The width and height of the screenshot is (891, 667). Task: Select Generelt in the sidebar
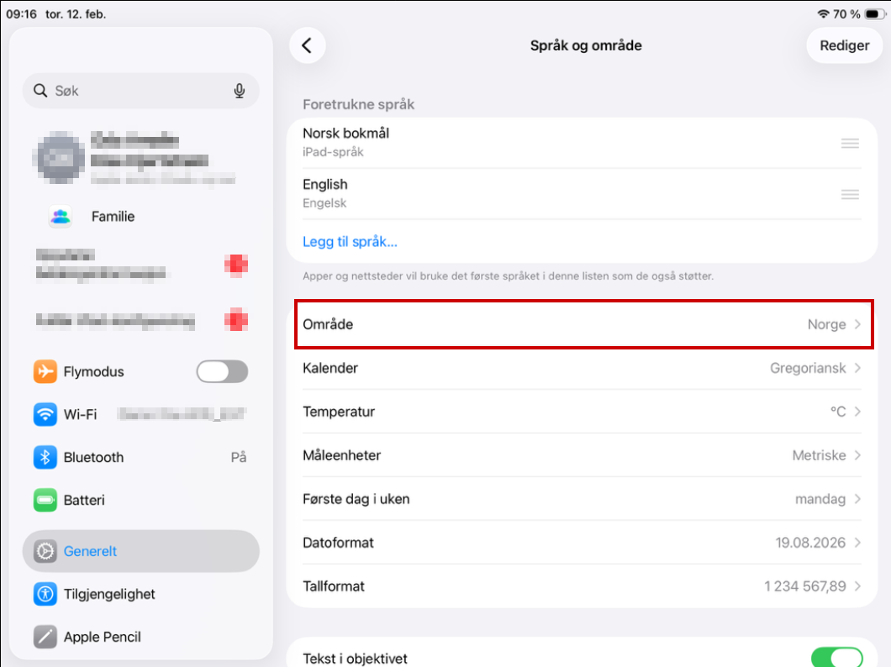[x=141, y=551]
